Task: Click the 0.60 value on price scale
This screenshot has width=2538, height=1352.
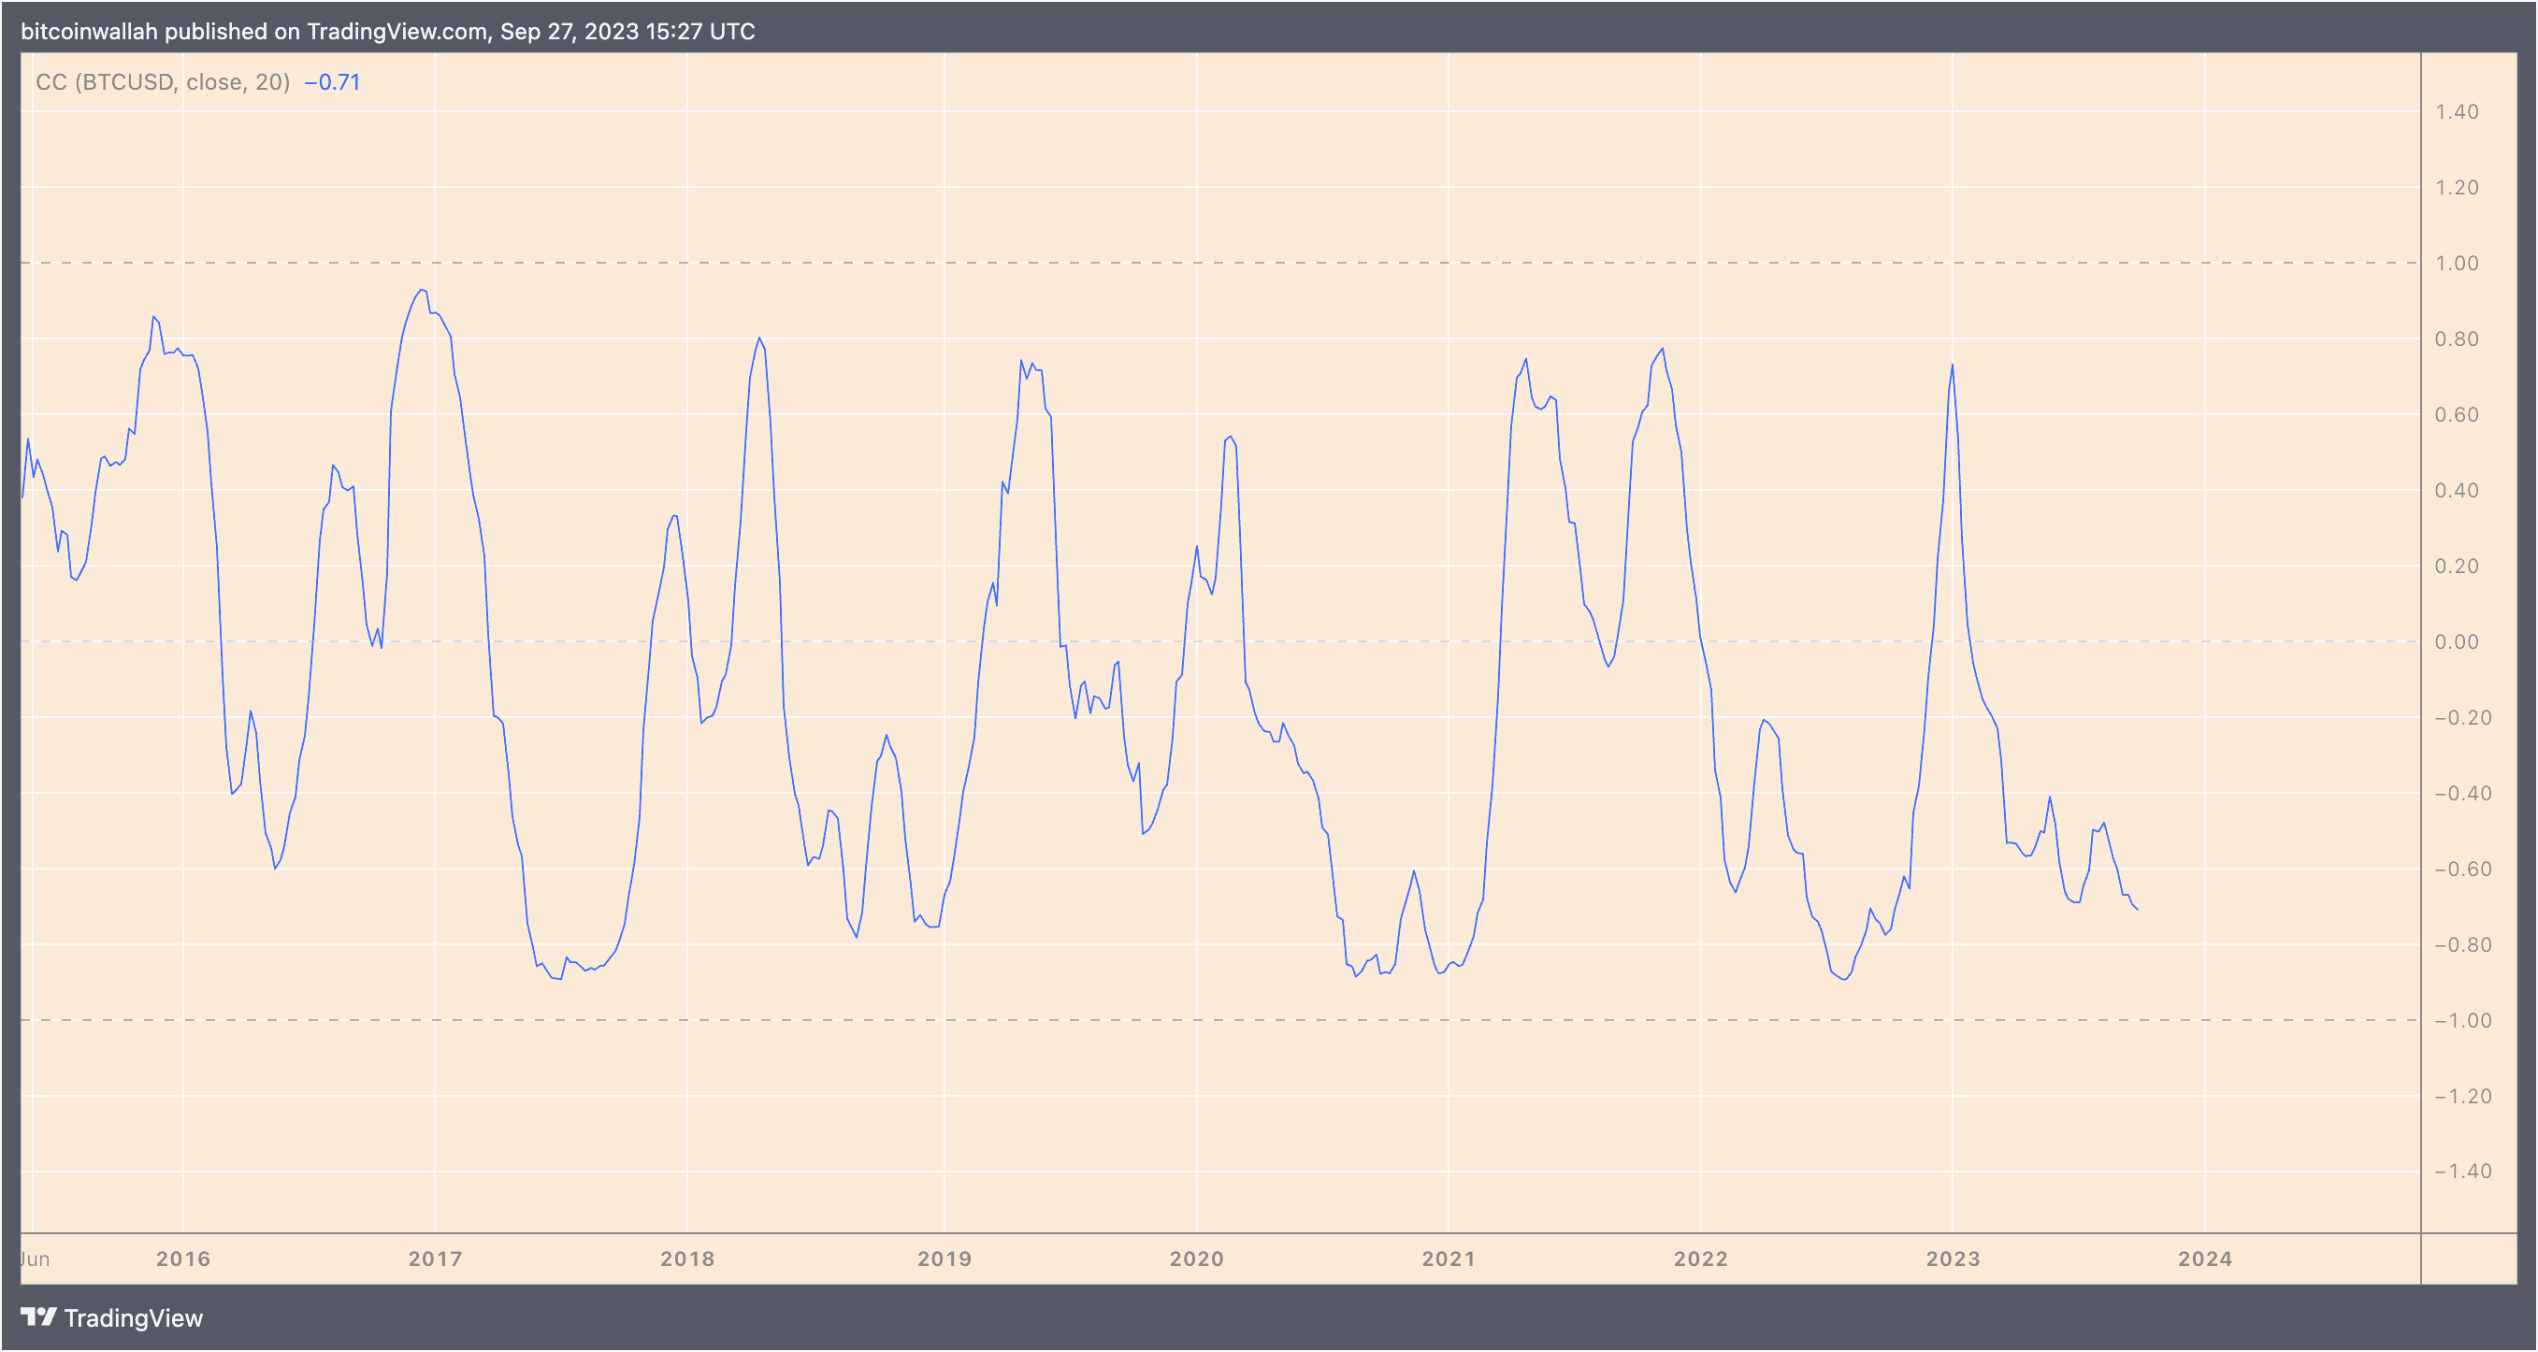Action: click(x=2458, y=415)
